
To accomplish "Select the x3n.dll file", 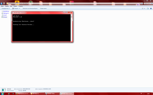I will [4, 15].
